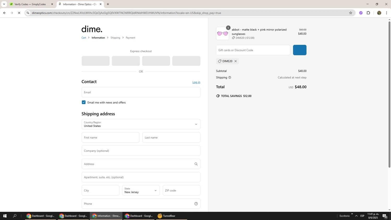Click the Information breadcrumb
This screenshot has height=220, width=391.
point(98,38)
